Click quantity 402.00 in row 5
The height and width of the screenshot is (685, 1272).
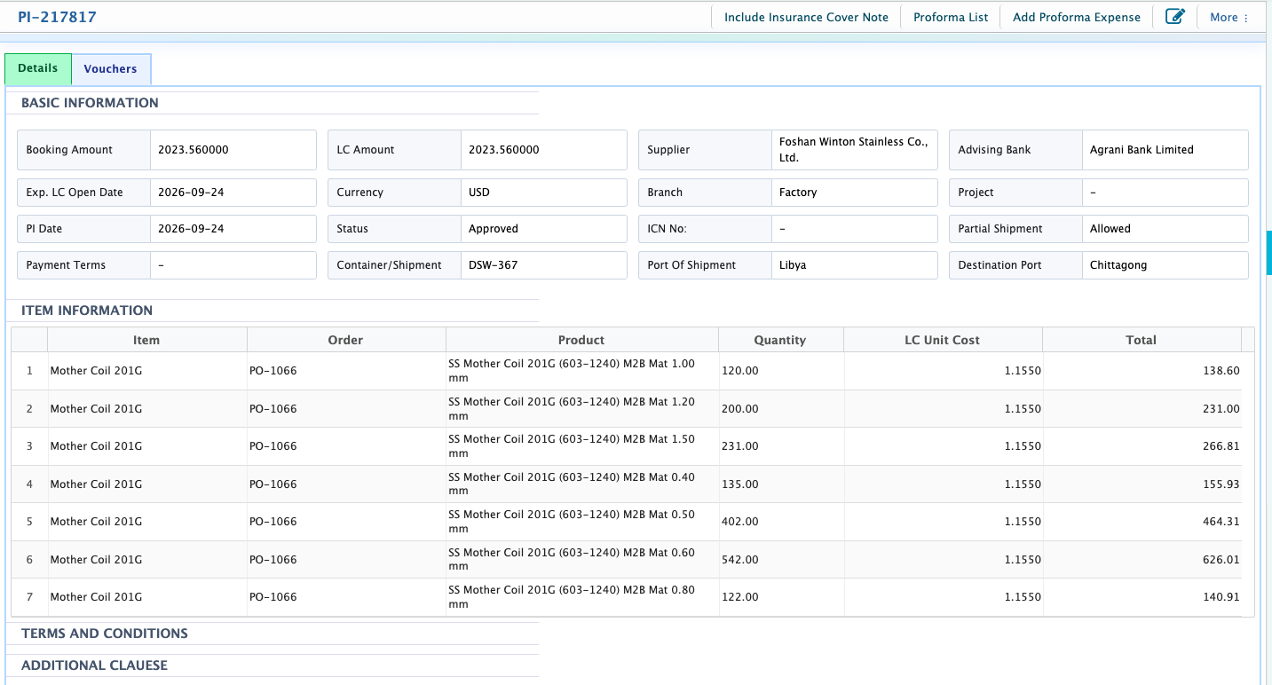pyautogui.click(x=740, y=522)
